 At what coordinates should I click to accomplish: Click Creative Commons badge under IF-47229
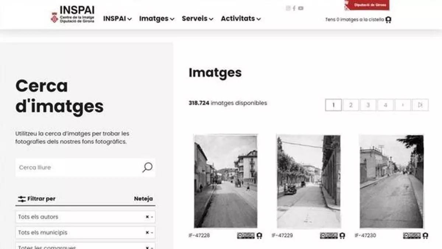[329, 235]
